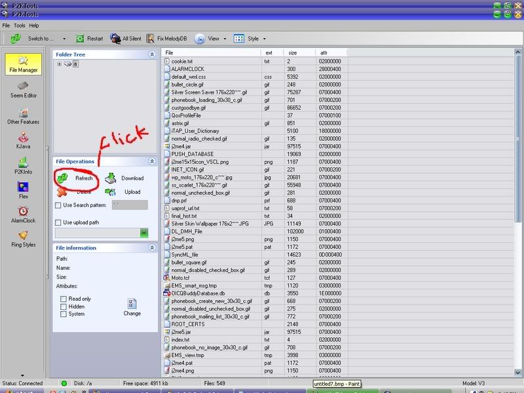Click the icon beside OICQBuddyDatabase.db
This screenshot has width=524, height=393.
167,293
